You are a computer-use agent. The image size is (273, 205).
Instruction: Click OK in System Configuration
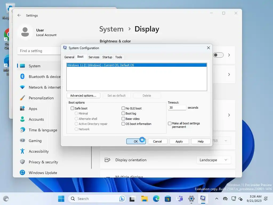click(136, 141)
